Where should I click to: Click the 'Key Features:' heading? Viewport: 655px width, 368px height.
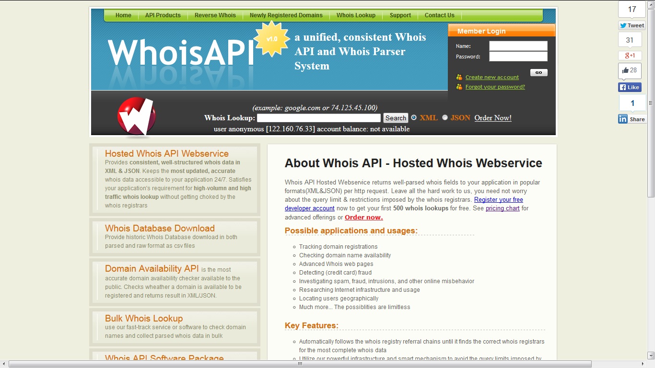(312, 325)
